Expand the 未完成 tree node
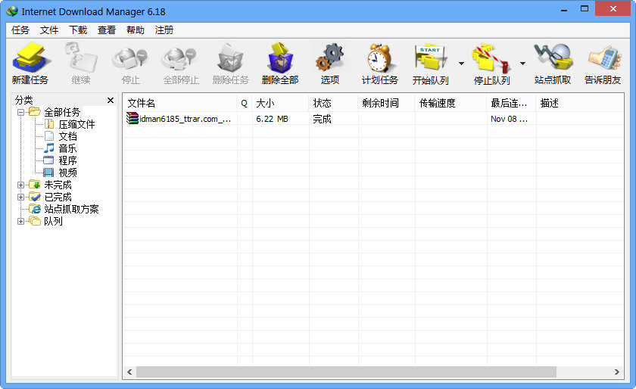The image size is (636, 389). click(x=20, y=185)
